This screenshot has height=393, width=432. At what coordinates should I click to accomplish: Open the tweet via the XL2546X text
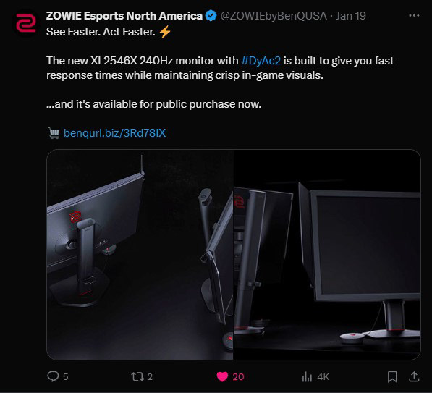pyautogui.click(x=114, y=61)
